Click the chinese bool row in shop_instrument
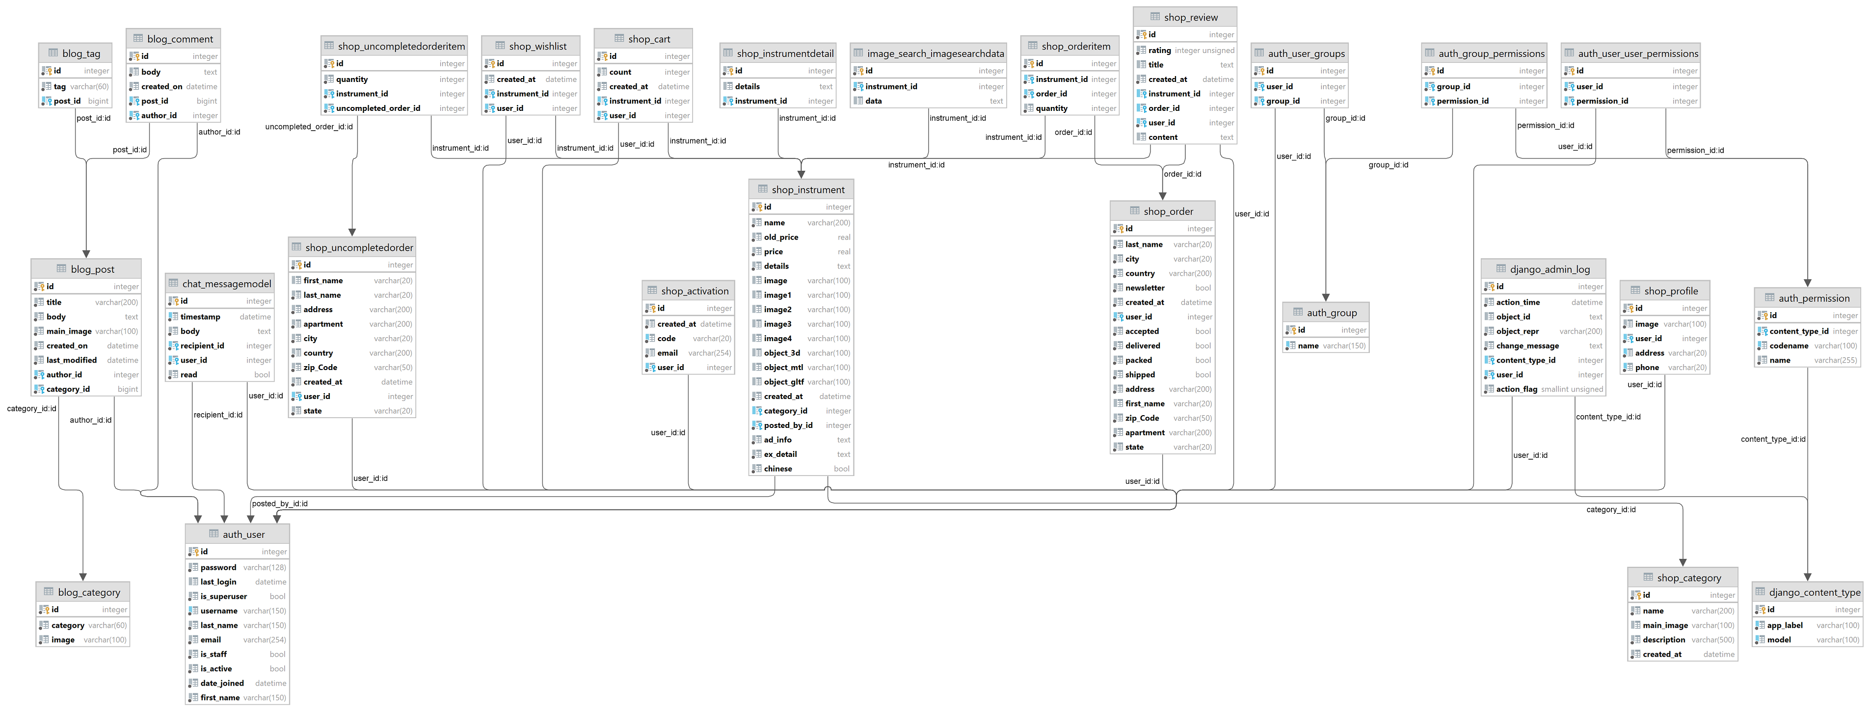 click(778, 468)
